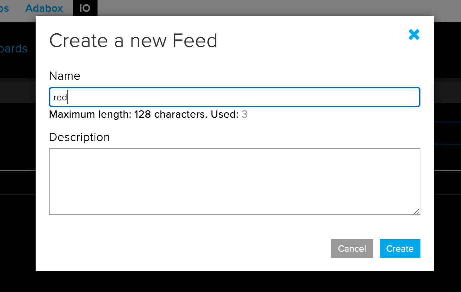Click the gray header band behind the dialog's left edge
The height and width of the screenshot is (292, 461).
pyautogui.click(x=18, y=91)
